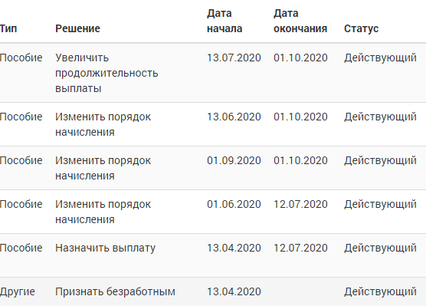Click end date 12.07.2020 in Назначить выплату row
426x306 pixels.
click(300, 248)
